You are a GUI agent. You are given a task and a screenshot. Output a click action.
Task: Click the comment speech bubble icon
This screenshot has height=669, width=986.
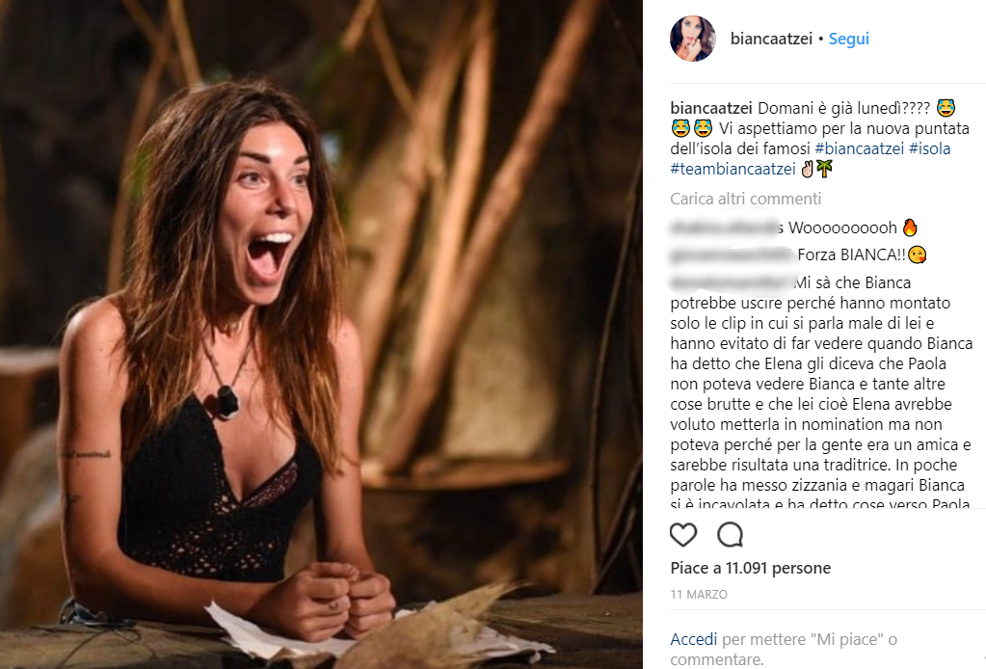pos(730,534)
